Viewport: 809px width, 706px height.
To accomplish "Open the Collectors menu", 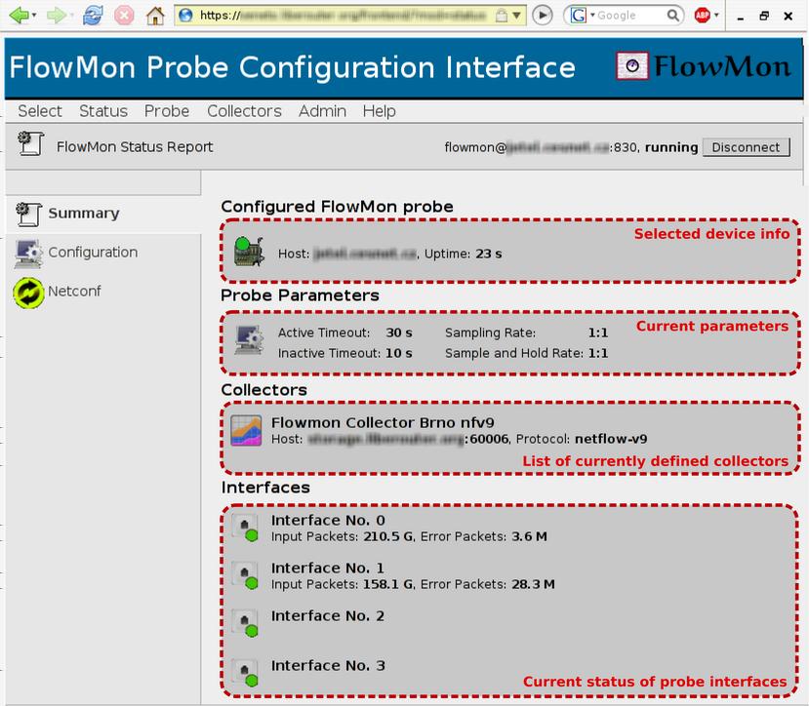I will (x=244, y=111).
